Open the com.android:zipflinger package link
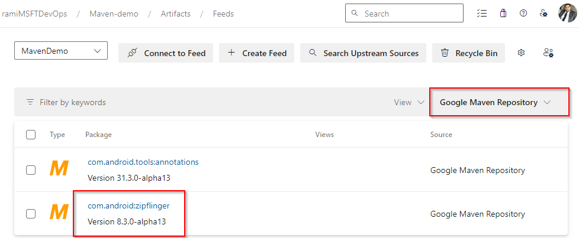The height and width of the screenshot is (238, 579). pyautogui.click(x=128, y=206)
